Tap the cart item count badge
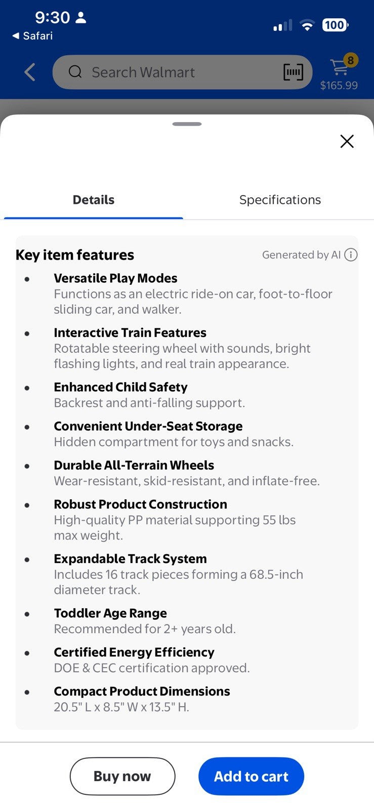This screenshot has width=374, height=811. pyautogui.click(x=350, y=60)
